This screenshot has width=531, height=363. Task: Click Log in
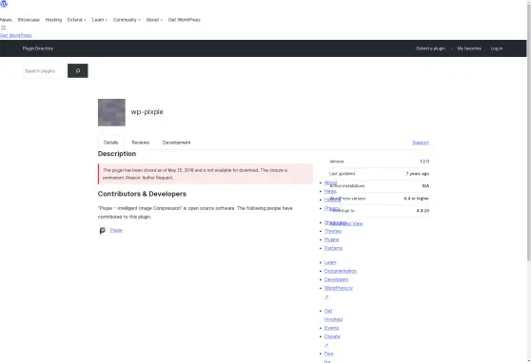point(497,48)
